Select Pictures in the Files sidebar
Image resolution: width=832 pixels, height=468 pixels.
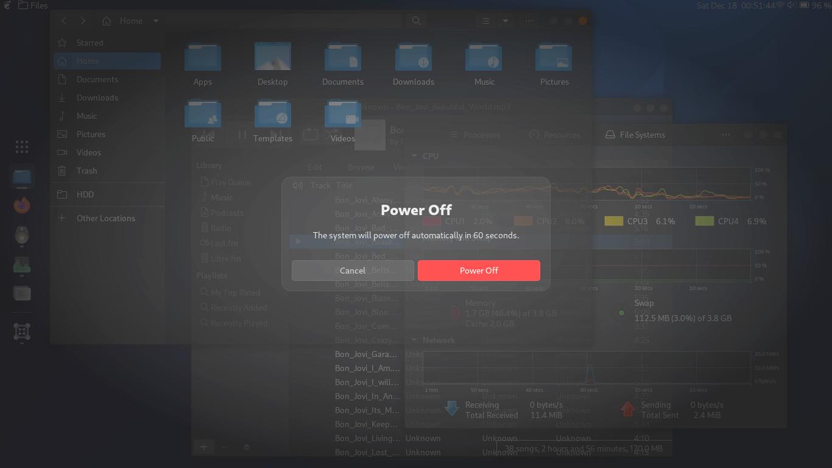(x=107, y=134)
